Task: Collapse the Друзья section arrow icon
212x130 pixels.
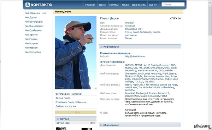Action: pos(58,119)
